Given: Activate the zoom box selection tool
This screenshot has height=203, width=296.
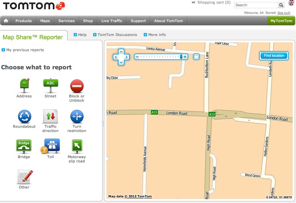Looking at the screenshot, I should click(196, 57).
